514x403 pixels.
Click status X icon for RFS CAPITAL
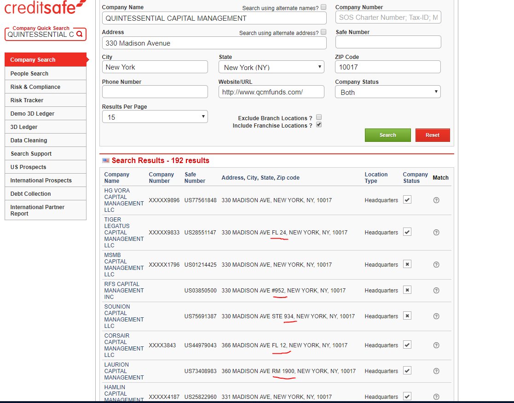click(407, 290)
